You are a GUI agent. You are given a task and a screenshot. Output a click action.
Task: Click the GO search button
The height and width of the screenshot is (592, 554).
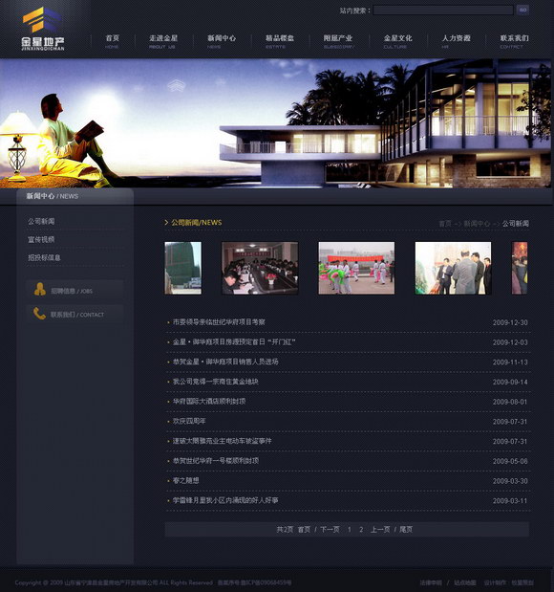tap(522, 11)
